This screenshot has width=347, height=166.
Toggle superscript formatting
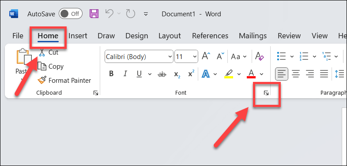[x=191, y=74]
